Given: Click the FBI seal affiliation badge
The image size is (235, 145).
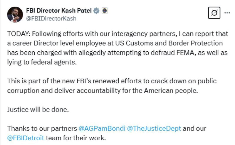Looking at the screenshot, I should tap(105, 11).
